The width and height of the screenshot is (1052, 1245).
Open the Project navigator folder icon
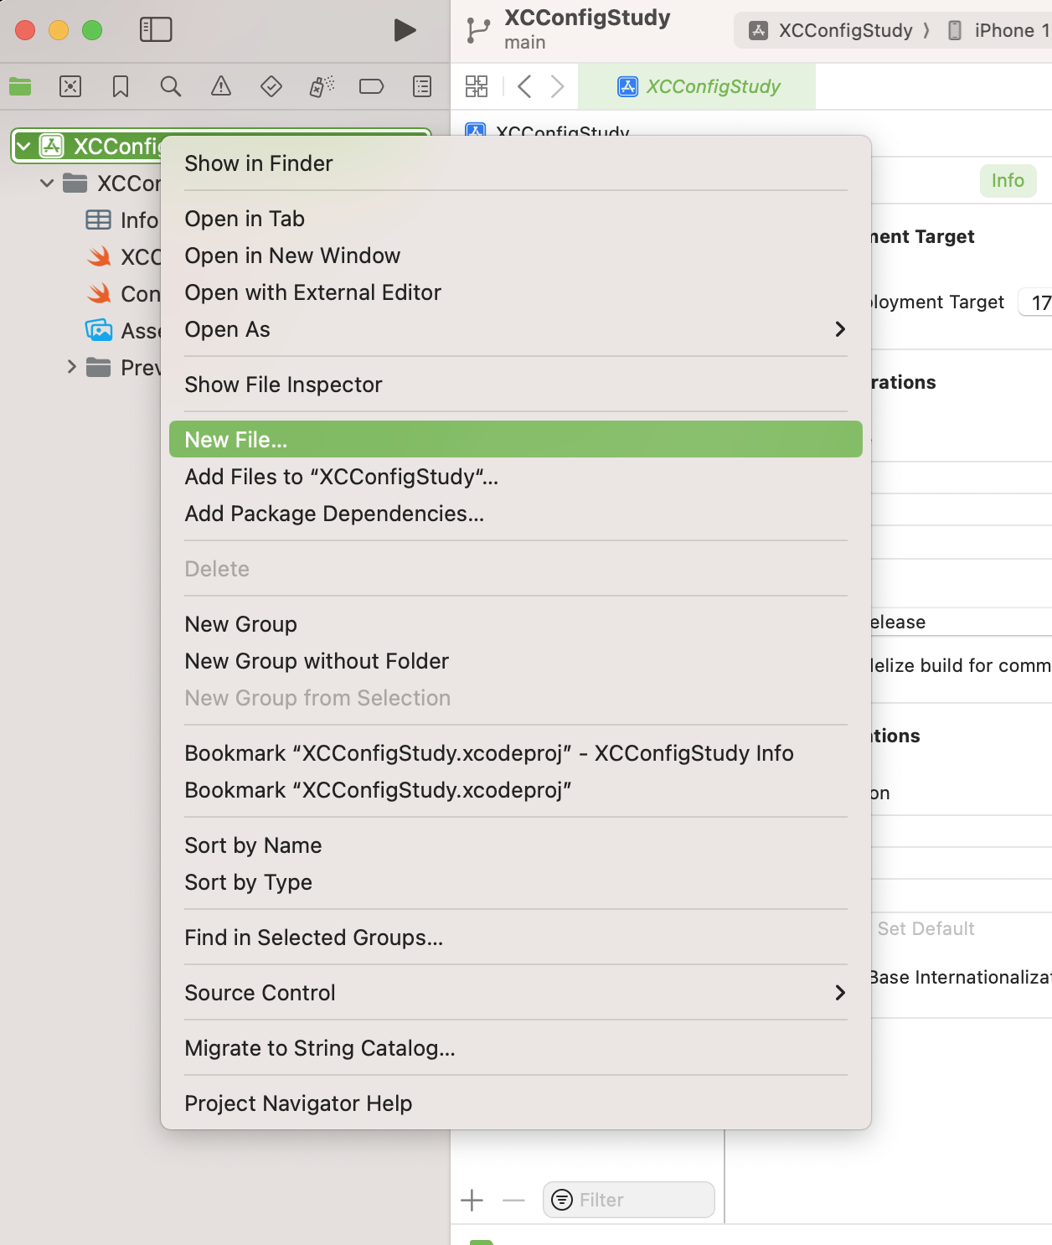(20, 86)
